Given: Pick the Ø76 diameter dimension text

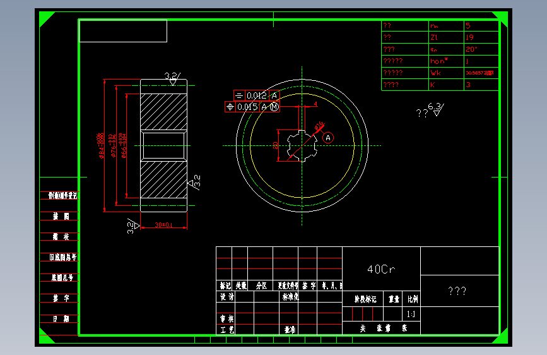Looking at the screenshot, I should 113,145.
